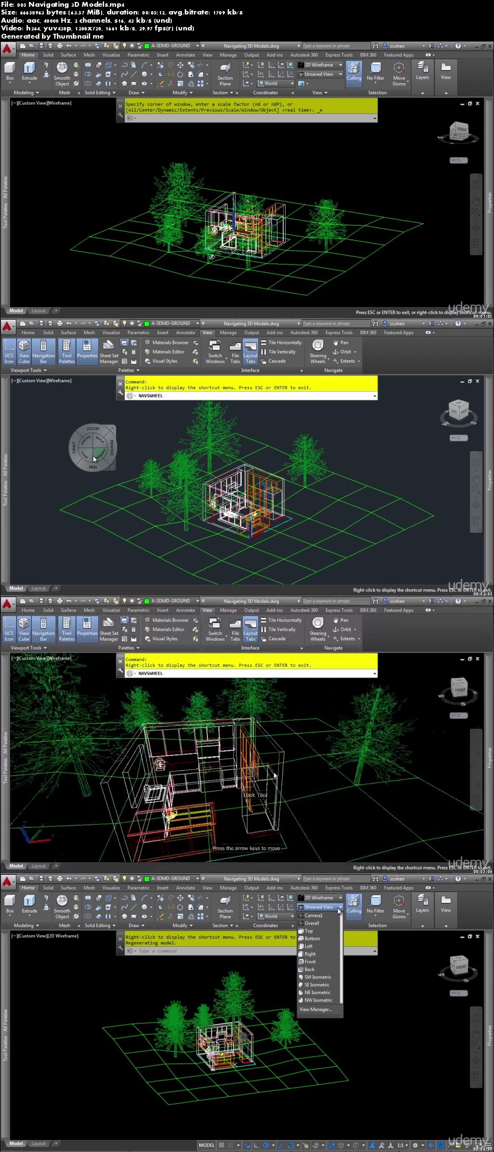Click Tile Horizontally in the second frame
Image resolution: width=494 pixels, height=1152 pixels.
pos(281,342)
